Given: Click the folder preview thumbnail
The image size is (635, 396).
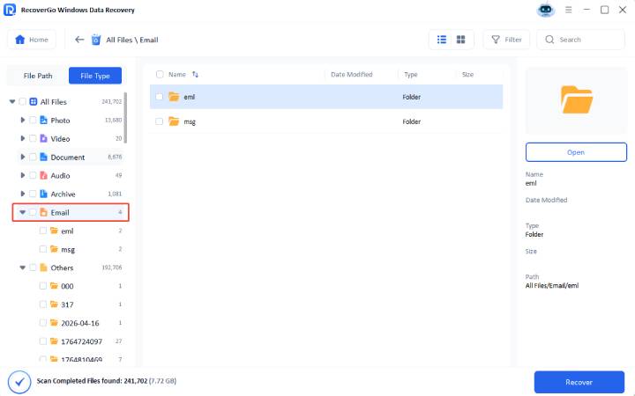Looking at the screenshot, I should point(576,100).
